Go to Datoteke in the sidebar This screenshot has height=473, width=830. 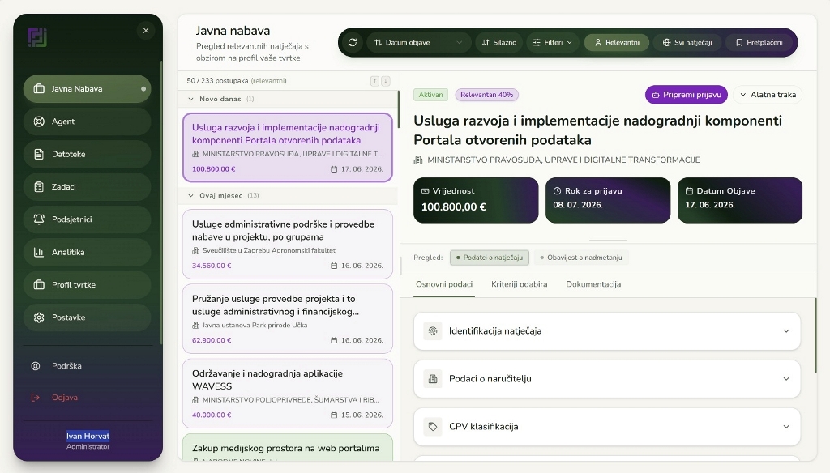click(88, 154)
